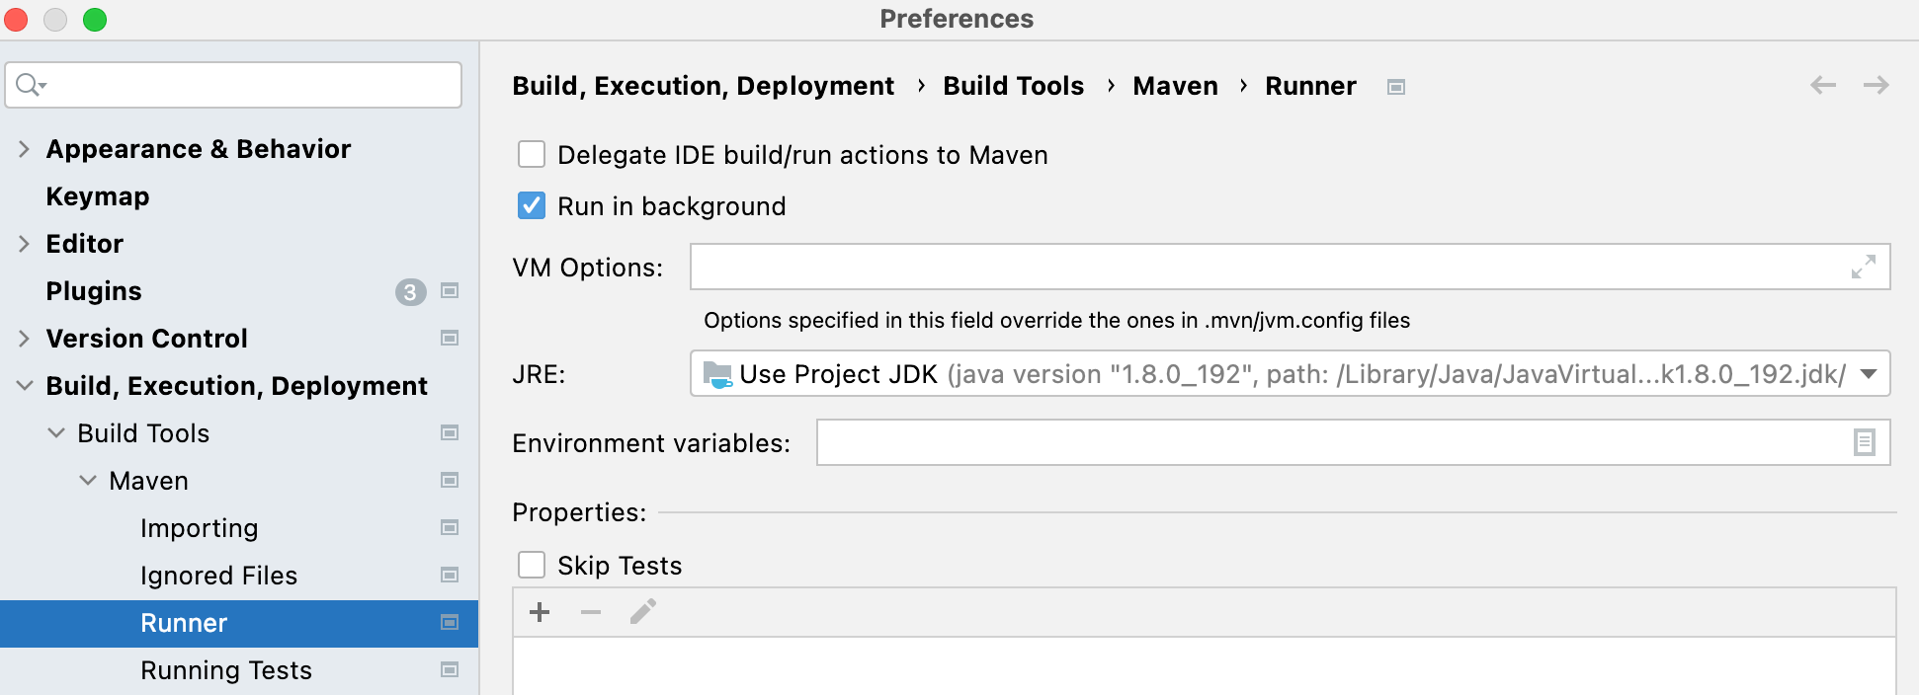The width and height of the screenshot is (1919, 695).
Task: Collapse the Maven tree node
Action: click(x=88, y=481)
